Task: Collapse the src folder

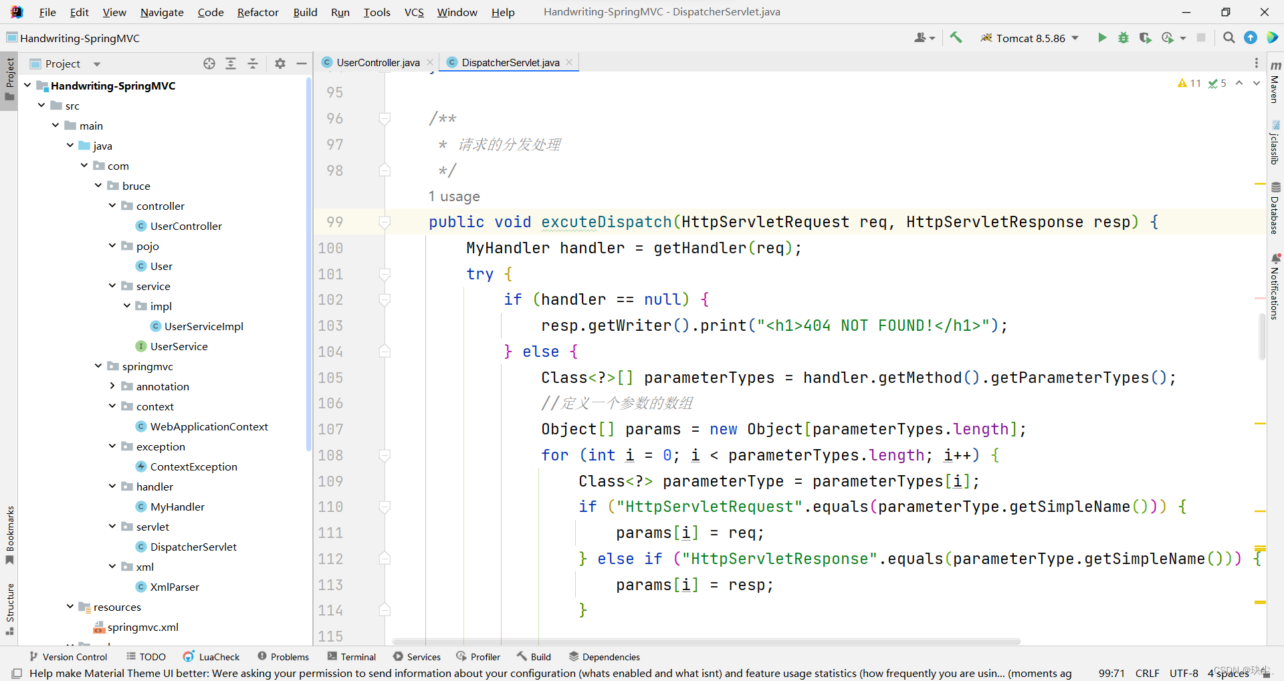Action: coord(41,106)
